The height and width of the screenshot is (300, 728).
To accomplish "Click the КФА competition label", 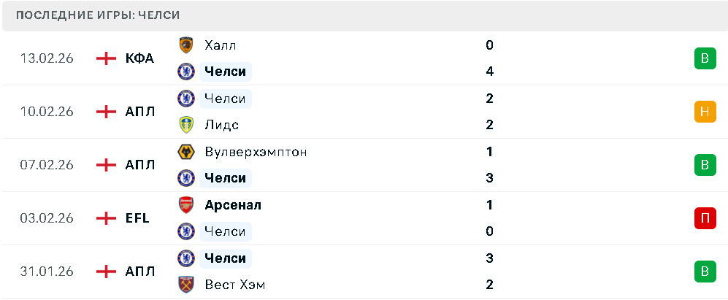I will [139, 58].
